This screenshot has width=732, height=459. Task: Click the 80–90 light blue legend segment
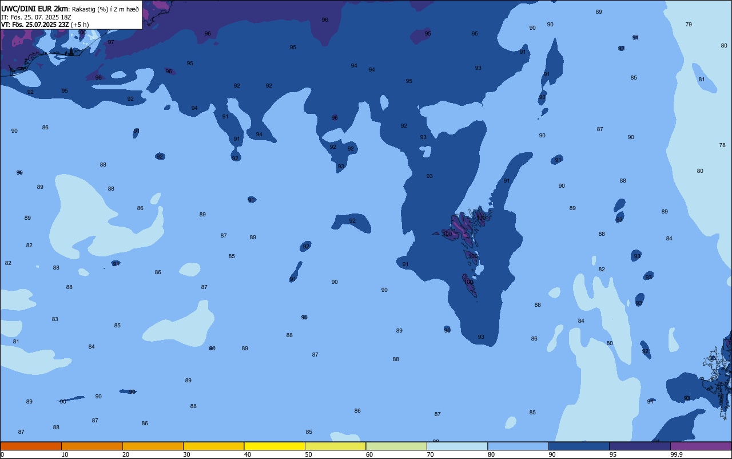(x=518, y=446)
